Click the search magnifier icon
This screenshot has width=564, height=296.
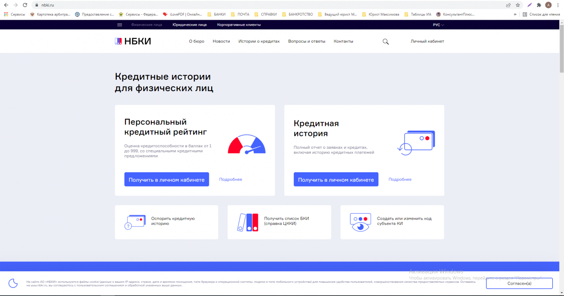386,41
